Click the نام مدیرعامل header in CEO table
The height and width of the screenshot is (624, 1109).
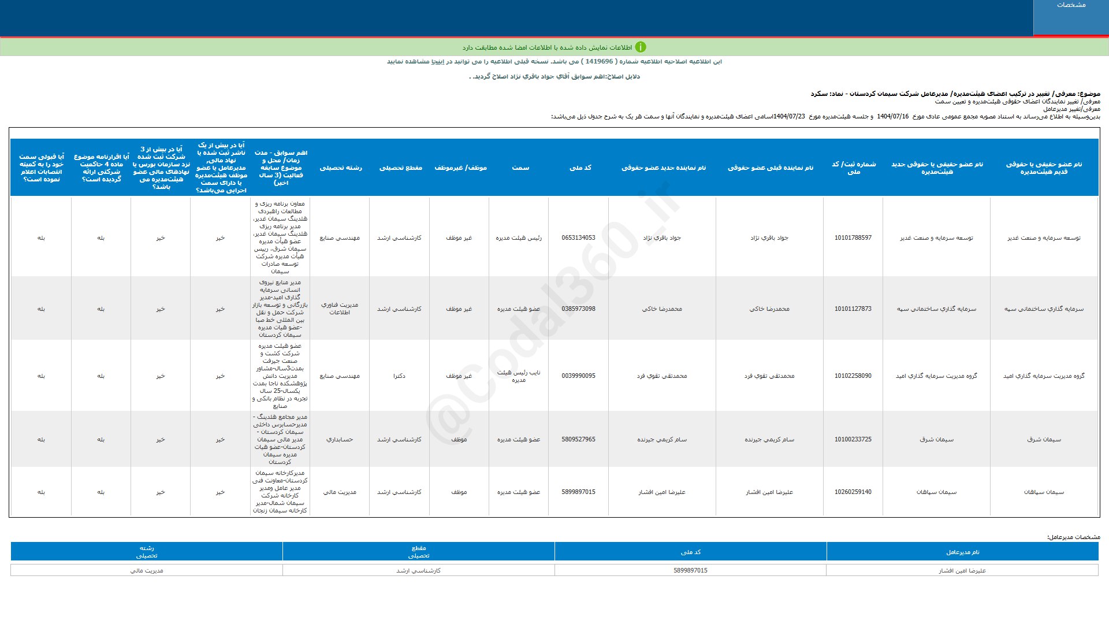point(962,552)
